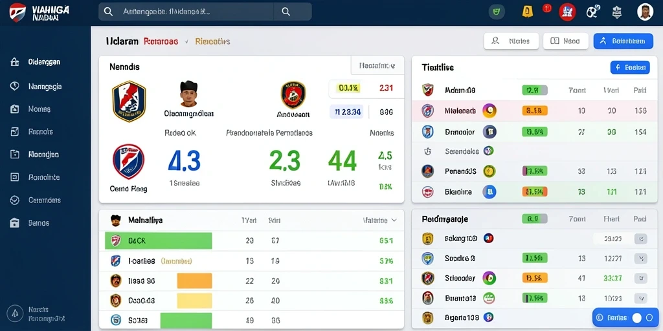Click the search button at the search bar's right end
Viewport: 663px width, 331px height.
point(286,12)
